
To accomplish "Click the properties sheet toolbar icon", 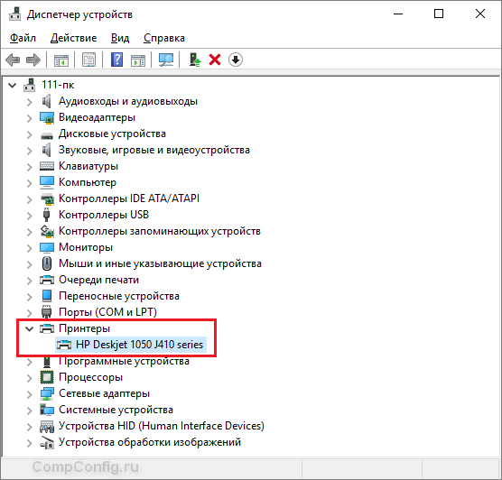I will pyautogui.click(x=88, y=60).
